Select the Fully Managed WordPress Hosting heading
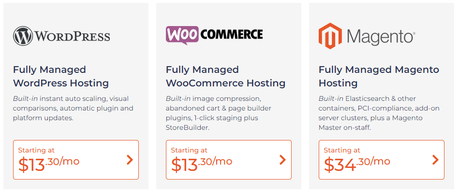Image resolution: width=458 pixels, height=195 pixels. pyautogui.click(x=61, y=76)
